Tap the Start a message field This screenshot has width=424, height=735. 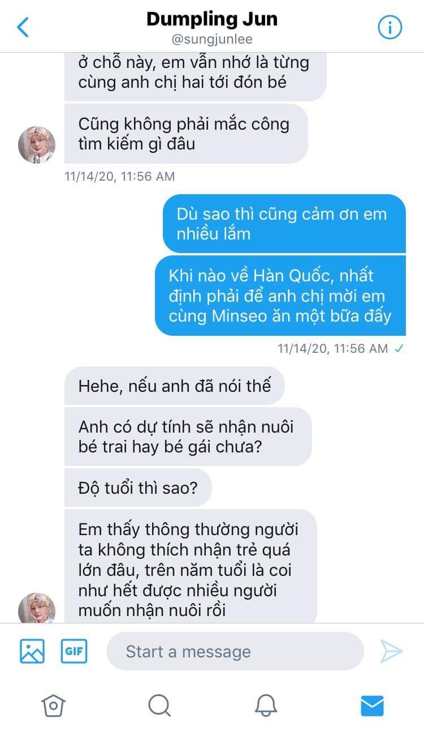235,651
